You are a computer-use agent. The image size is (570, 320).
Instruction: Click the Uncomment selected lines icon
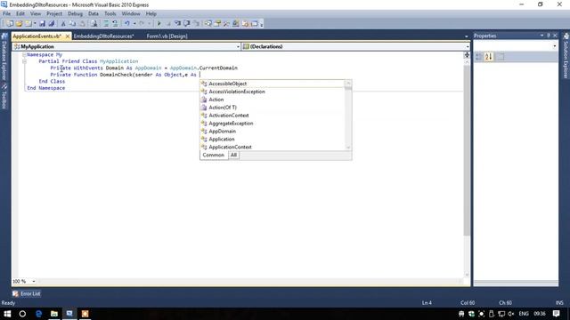[x=115, y=24]
